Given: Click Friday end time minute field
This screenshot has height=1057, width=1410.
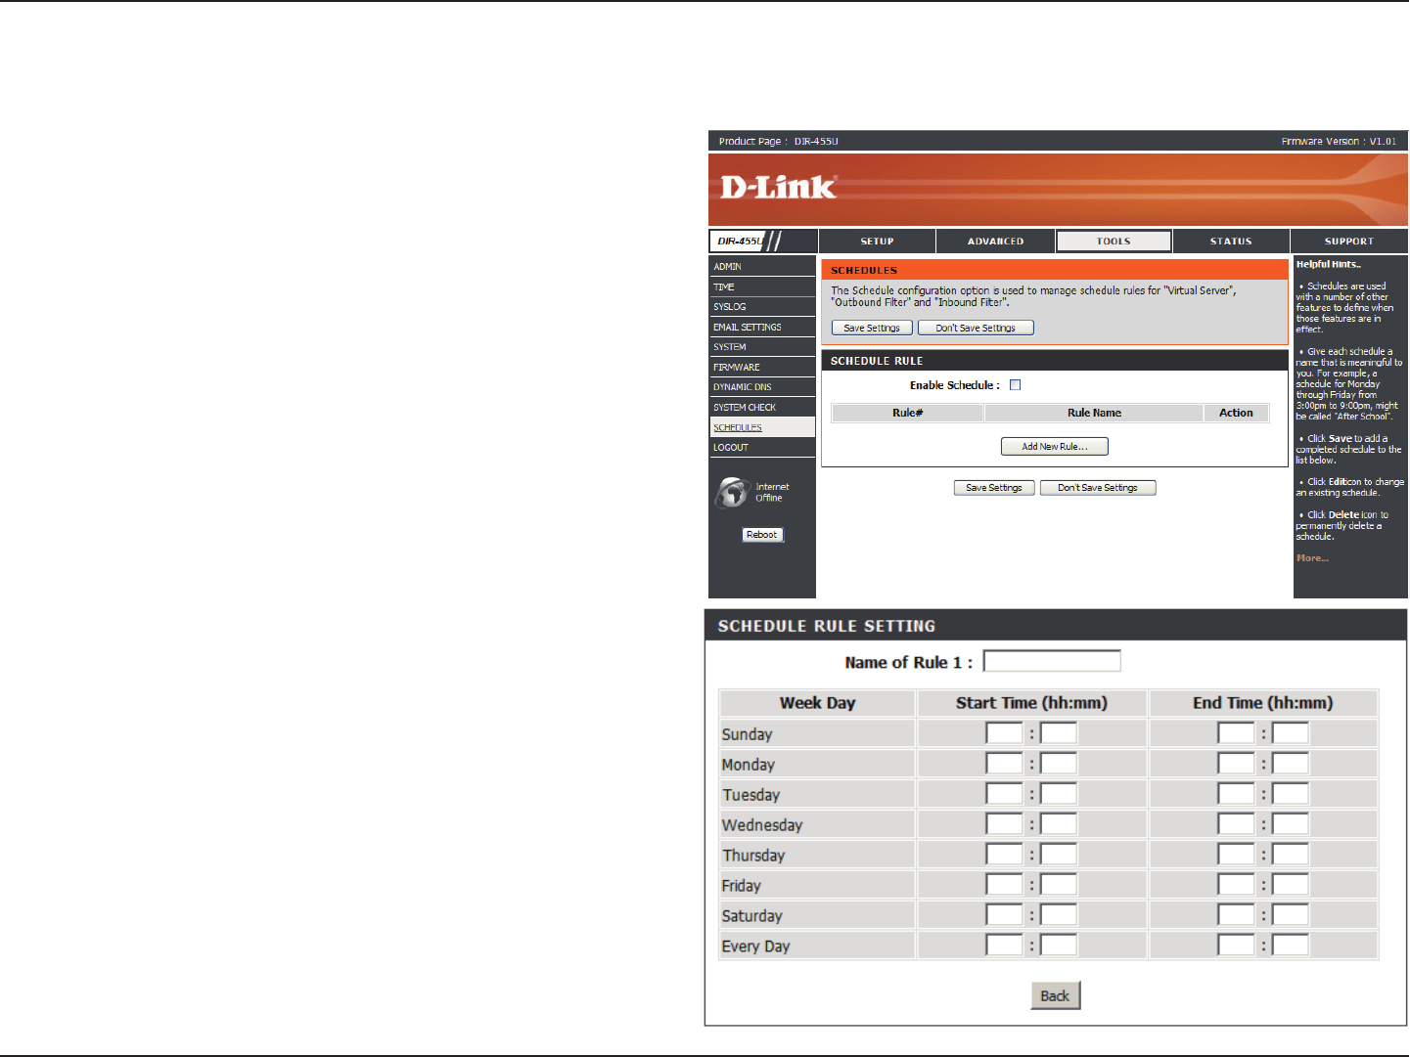Looking at the screenshot, I should point(1291,885).
